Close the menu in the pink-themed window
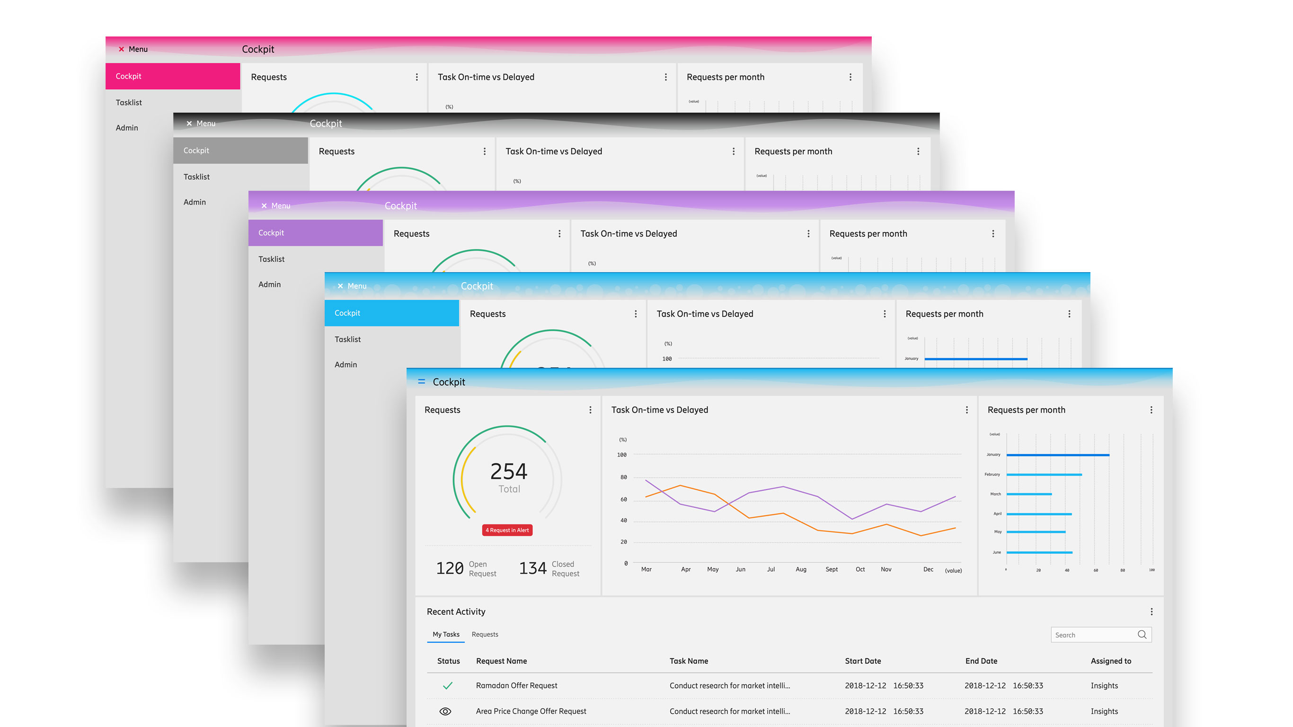Image resolution: width=1293 pixels, height=727 pixels. [x=121, y=49]
